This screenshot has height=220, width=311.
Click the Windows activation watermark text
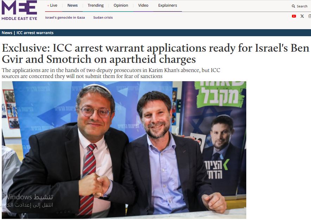(x=28, y=201)
